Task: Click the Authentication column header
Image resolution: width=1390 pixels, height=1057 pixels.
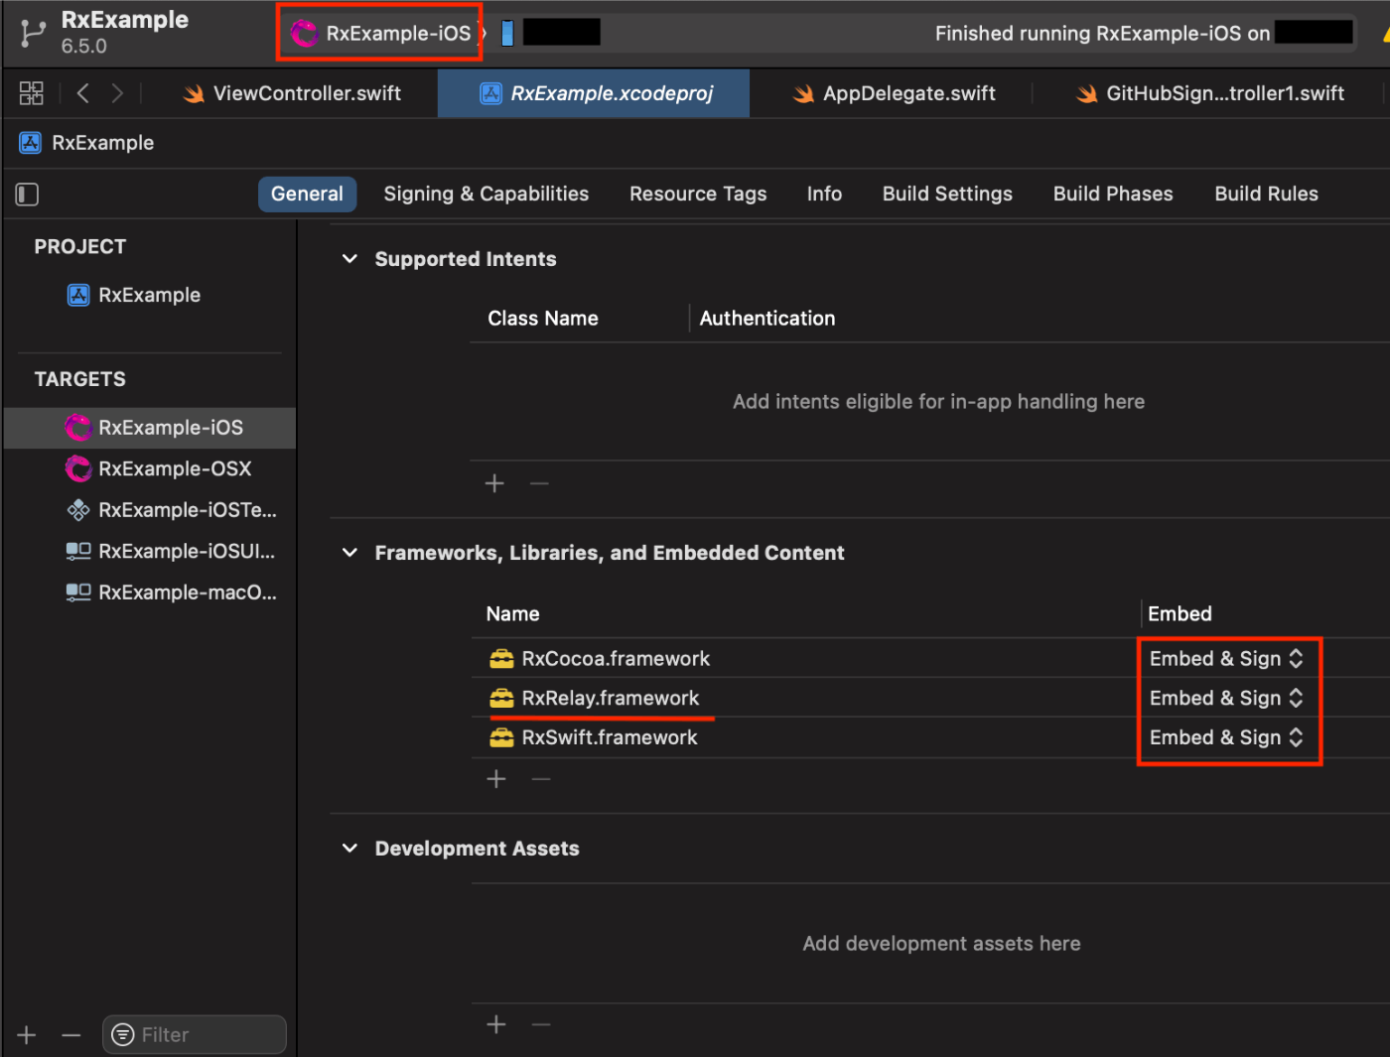Action: (767, 319)
